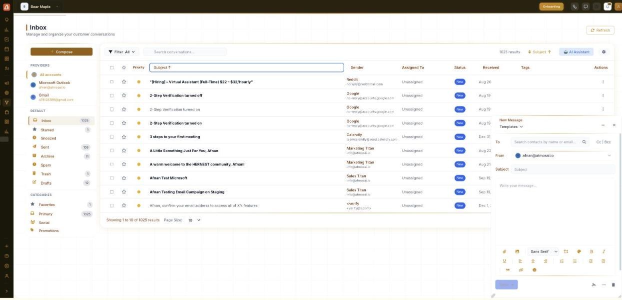Open the notifications bell icon

[x=608, y=6]
